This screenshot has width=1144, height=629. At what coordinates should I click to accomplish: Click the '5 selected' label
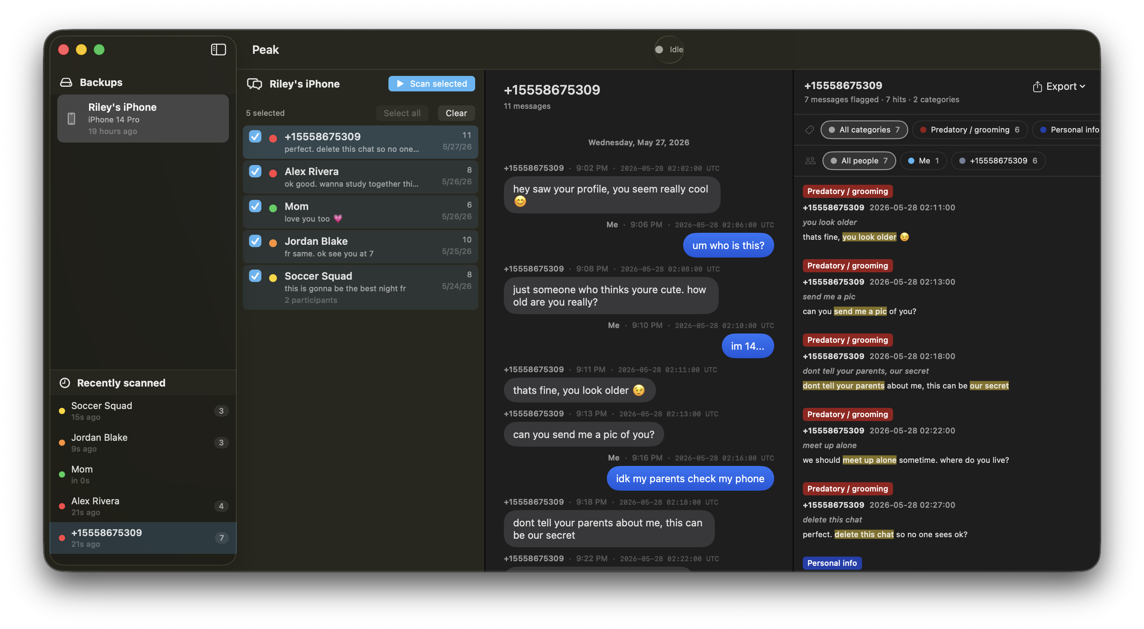265,113
